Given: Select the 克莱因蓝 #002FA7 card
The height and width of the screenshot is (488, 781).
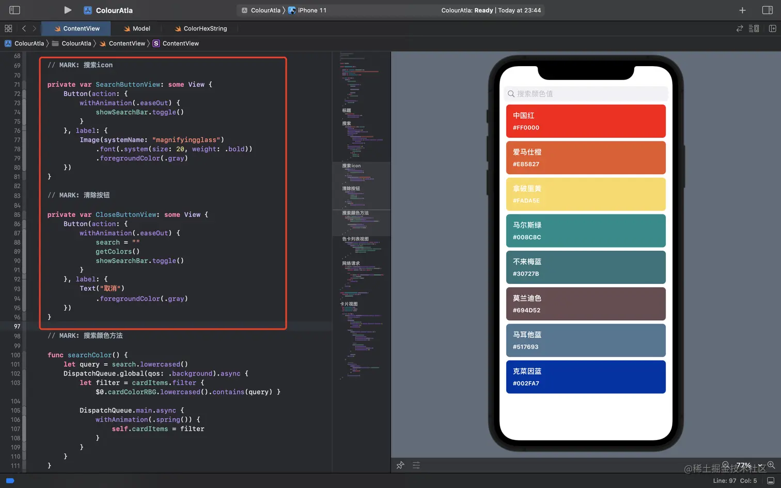Looking at the screenshot, I should point(586,377).
